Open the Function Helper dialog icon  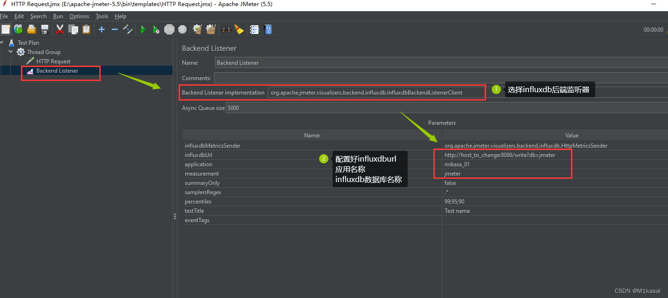pyautogui.click(x=254, y=29)
